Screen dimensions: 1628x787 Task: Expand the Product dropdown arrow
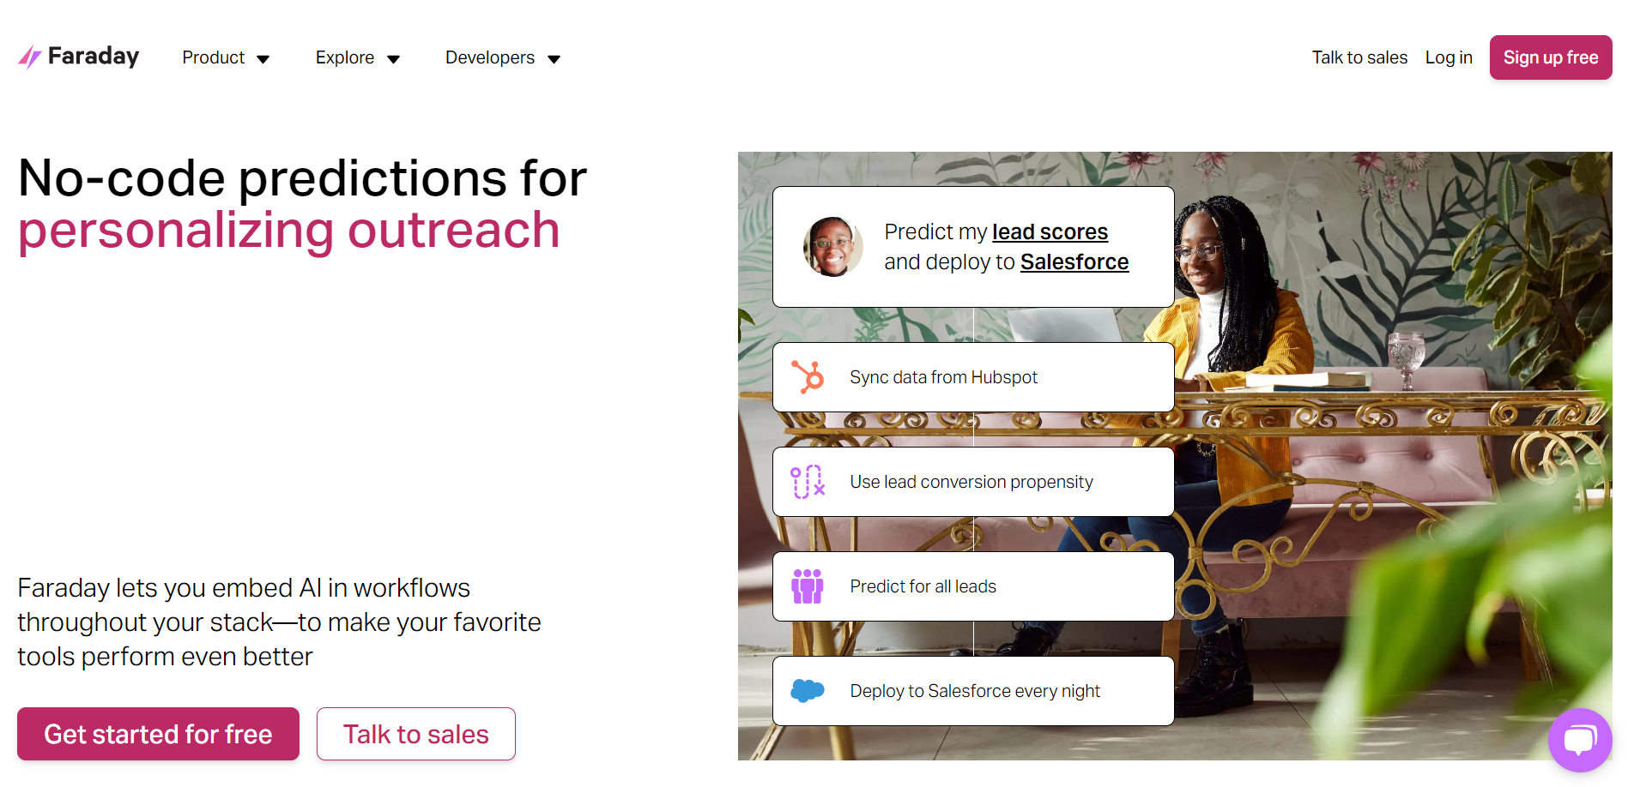coord(263,59)
